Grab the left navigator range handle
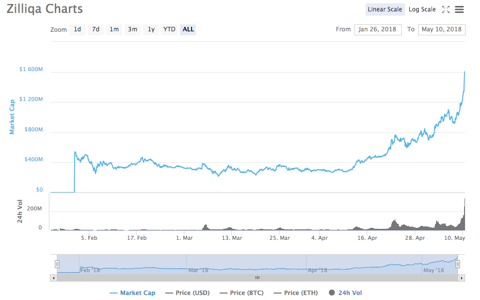This screenshot has height=300, width=480. [57, 264]
